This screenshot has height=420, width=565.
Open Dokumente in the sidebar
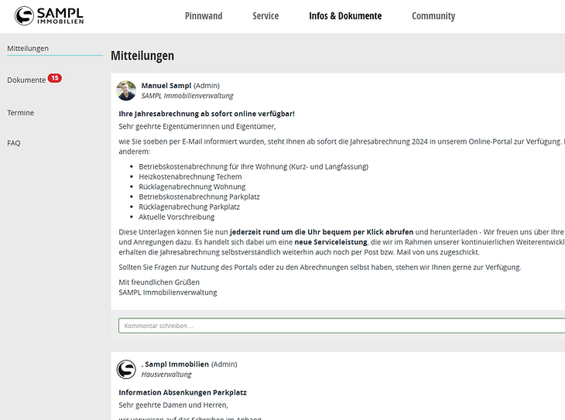tap(26, 80)
